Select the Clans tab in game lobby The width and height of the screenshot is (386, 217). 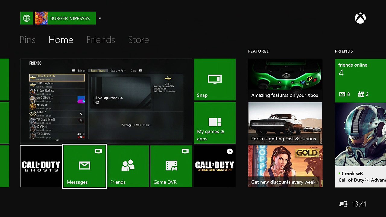(x=133, y=71)
